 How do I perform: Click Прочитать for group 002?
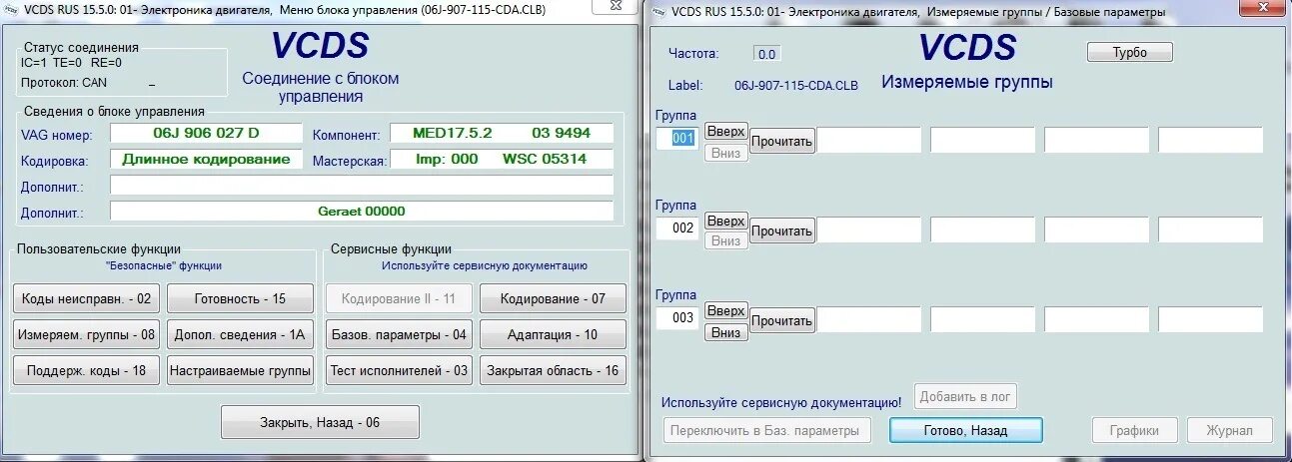tap(782, 231)
